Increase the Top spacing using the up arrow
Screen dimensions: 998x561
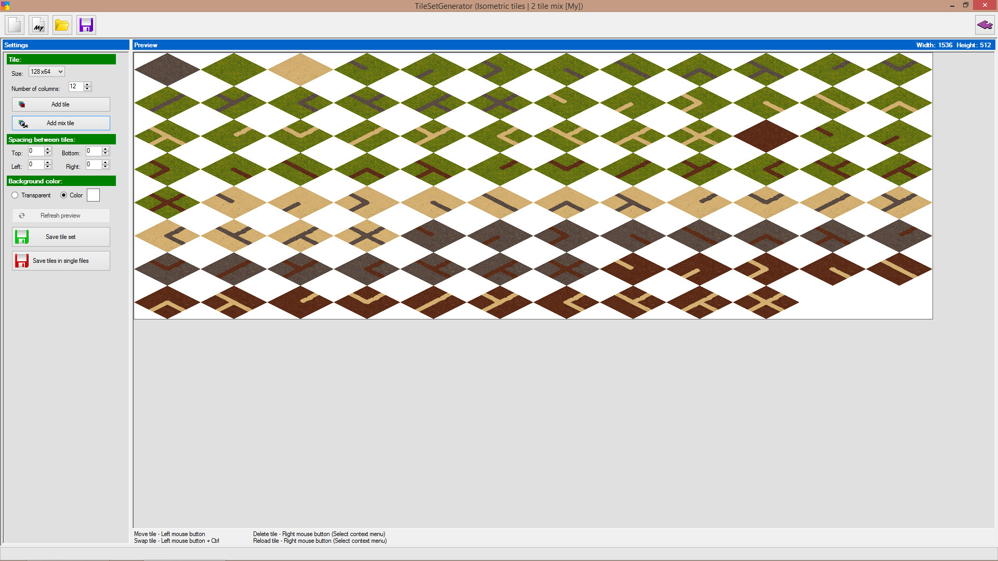click(47, 149)
